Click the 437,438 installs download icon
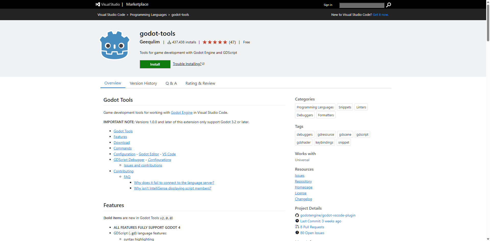Viewport: 490px width, 241px height. (x=169, y=42)
